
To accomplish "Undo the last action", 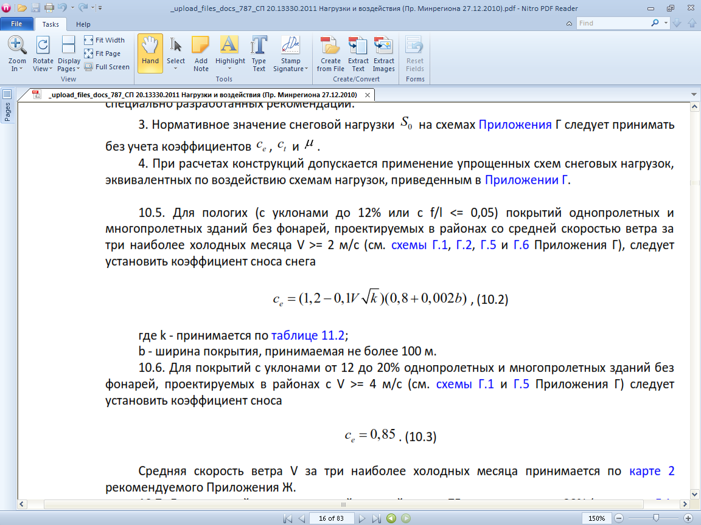I will [x=62, y=7].
